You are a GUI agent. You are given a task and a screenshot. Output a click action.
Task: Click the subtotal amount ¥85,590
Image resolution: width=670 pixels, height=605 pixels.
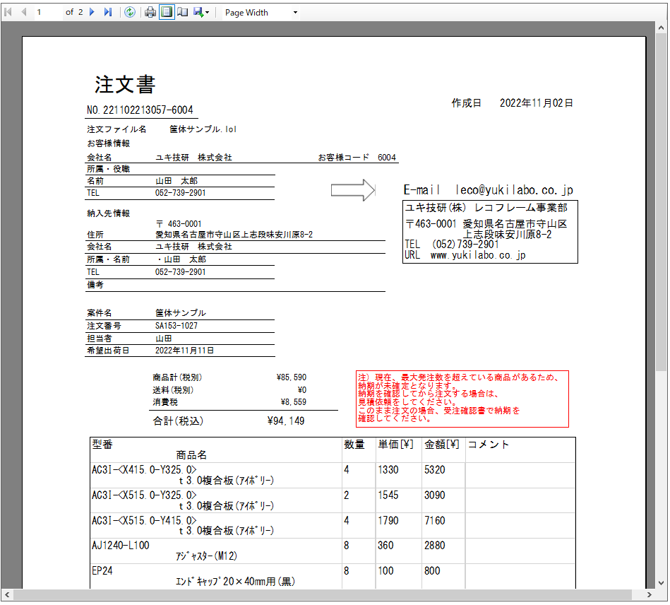coord(292,377)
